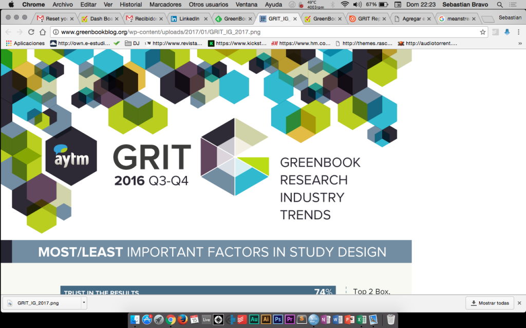This screenshot has width=526, height=328.
Task: Launch App Store from the dock
Action: coord(147,320)
